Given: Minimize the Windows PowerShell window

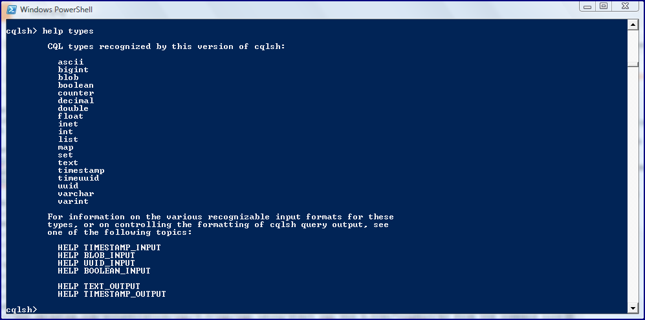Looking at the screenshot, I should coord(587,6).
